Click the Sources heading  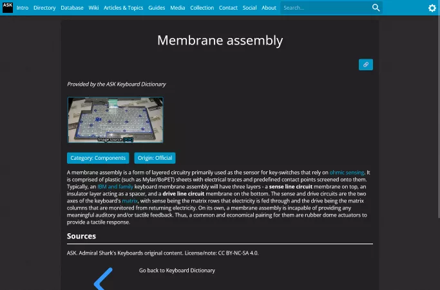point(81,236)
